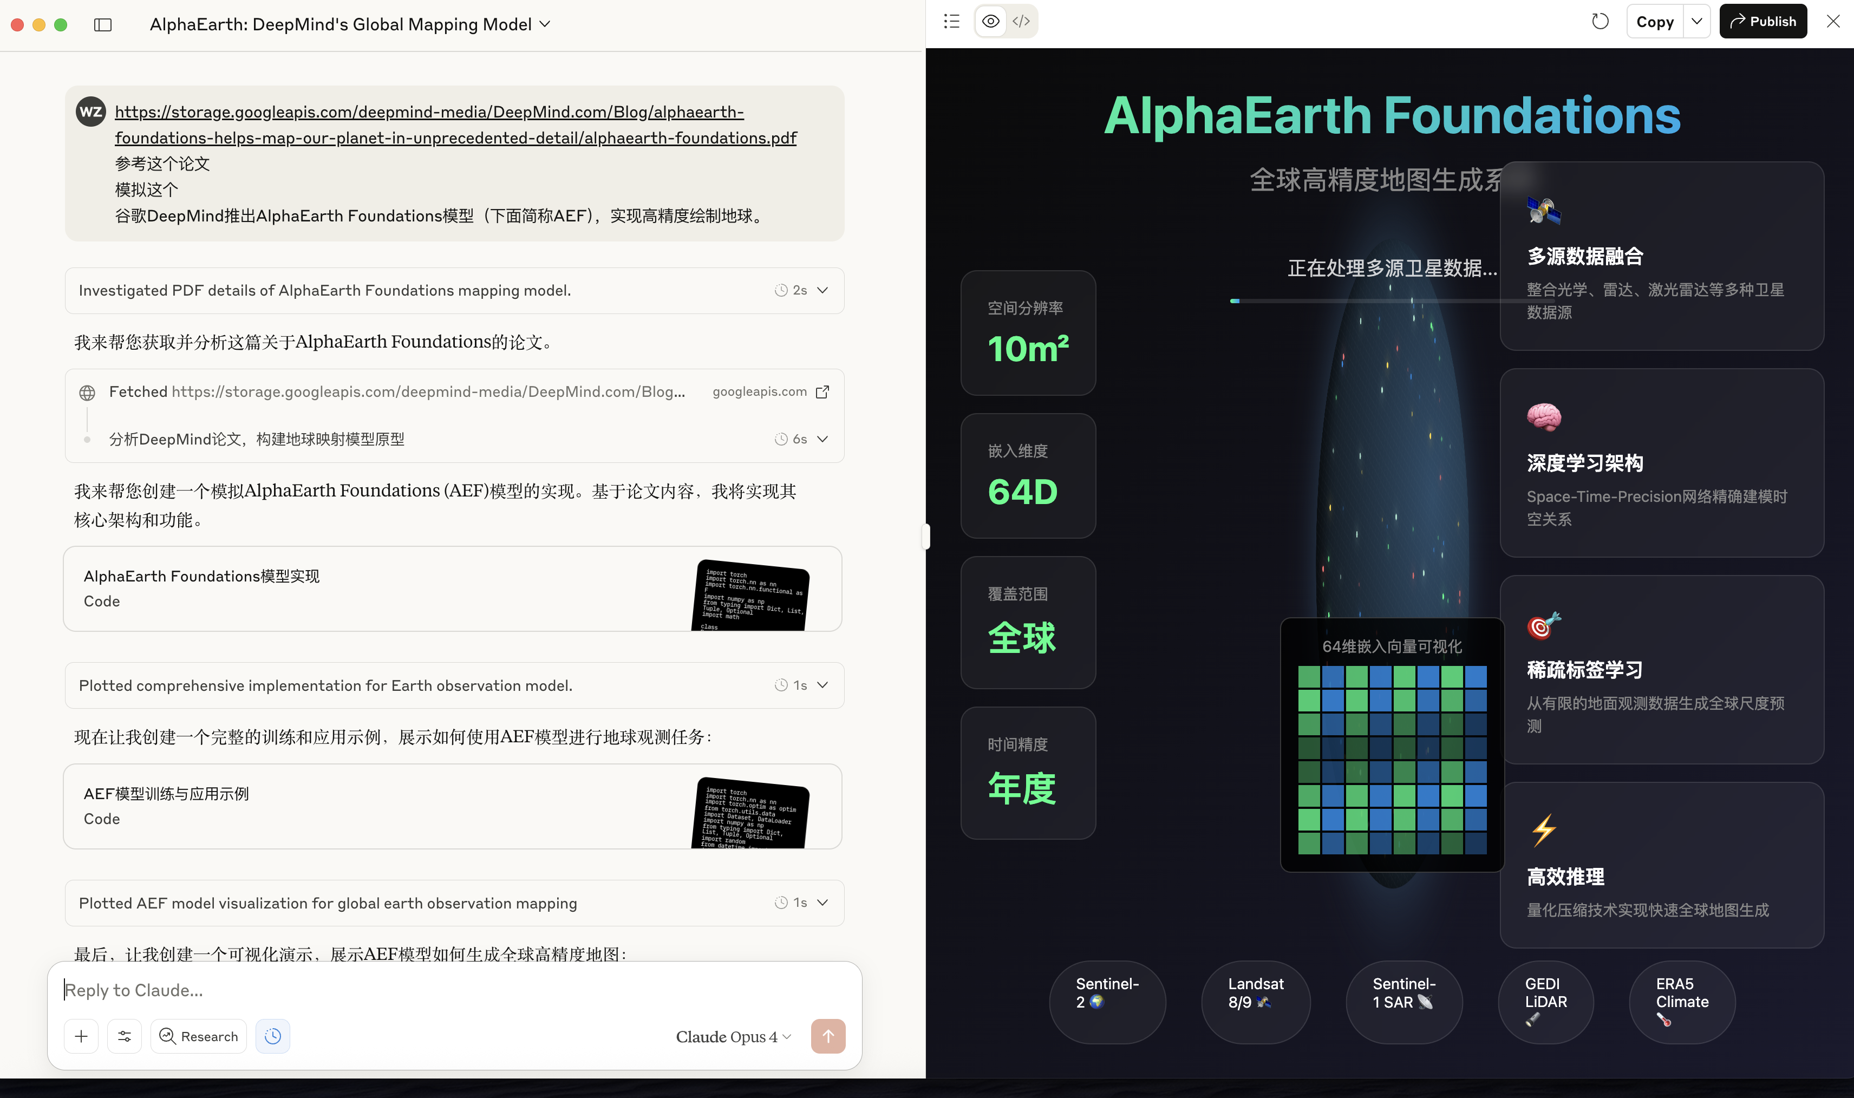Open the AEF模型训练与应用示例 code artifact

(454, 806)
